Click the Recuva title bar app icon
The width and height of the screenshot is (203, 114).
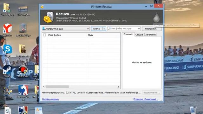42,7
